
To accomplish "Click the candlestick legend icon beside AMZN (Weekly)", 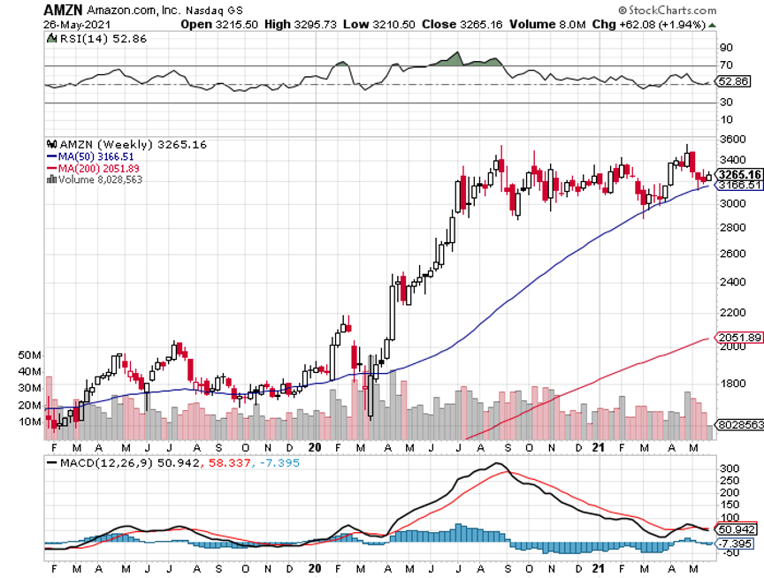I will coord(51,144).
